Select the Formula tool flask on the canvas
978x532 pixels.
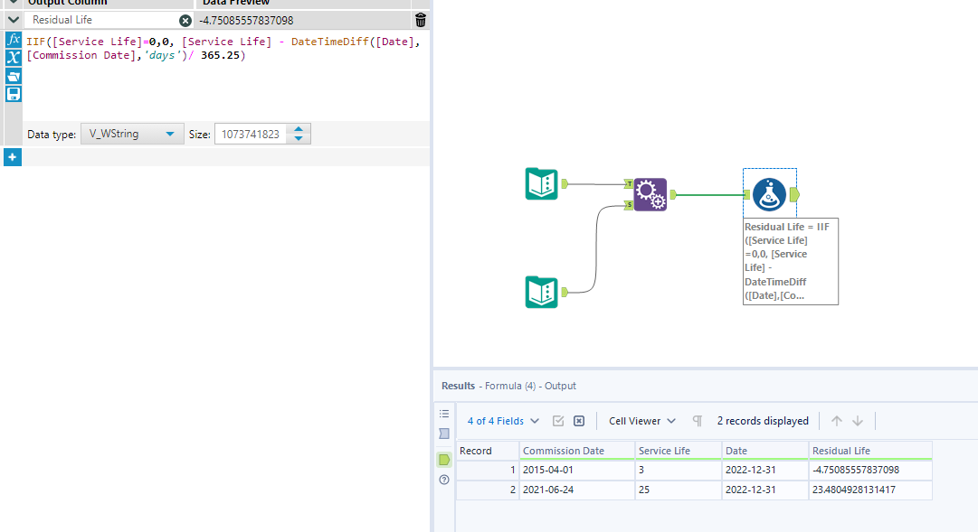coord(770,191)
